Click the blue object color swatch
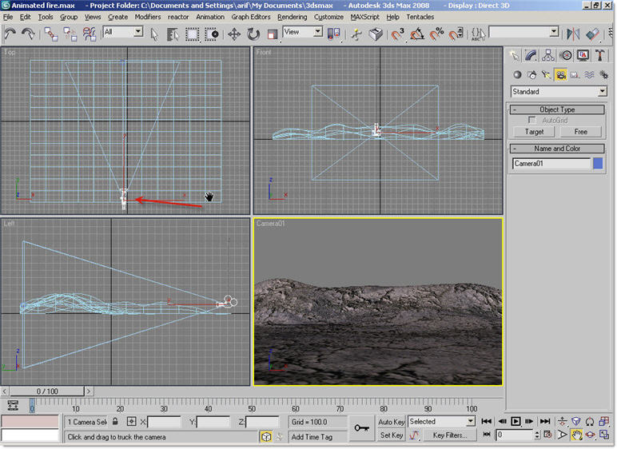Image resolution: width=617 pixels, height=449 pixels. [x=598, y=164]
